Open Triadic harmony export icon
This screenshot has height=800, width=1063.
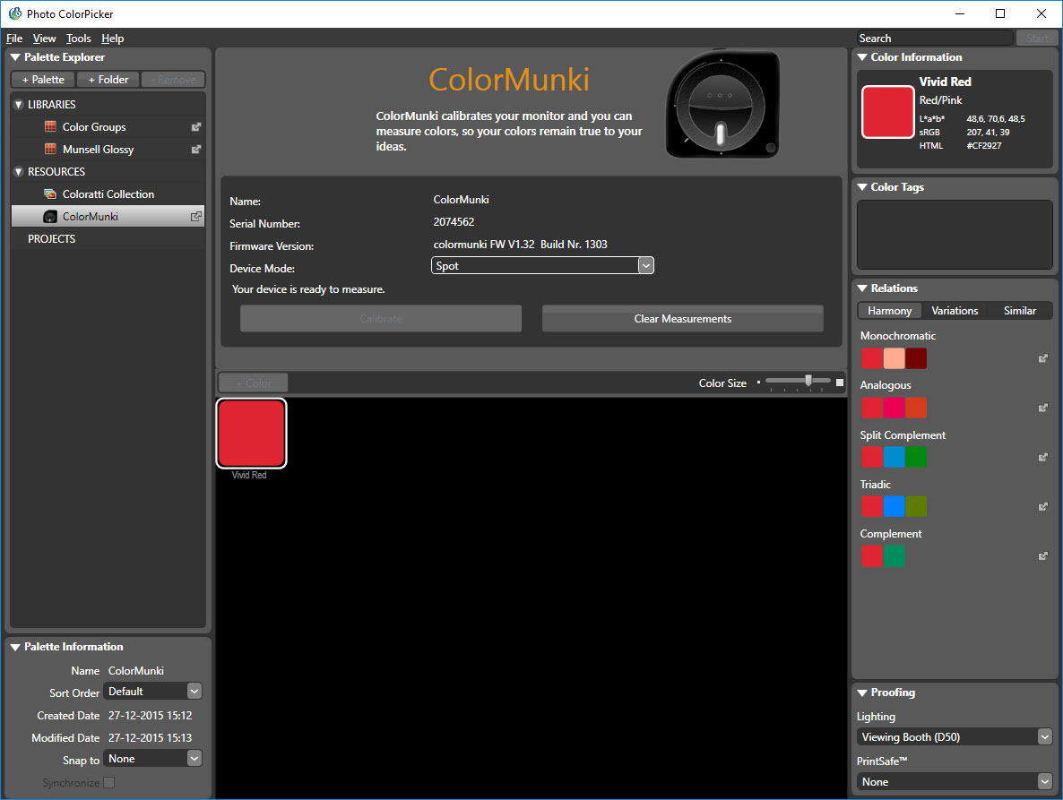coord(1043,507)
